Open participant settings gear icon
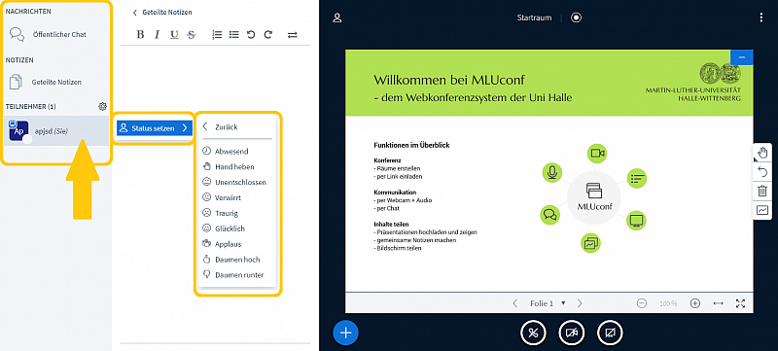 [103, 106]
